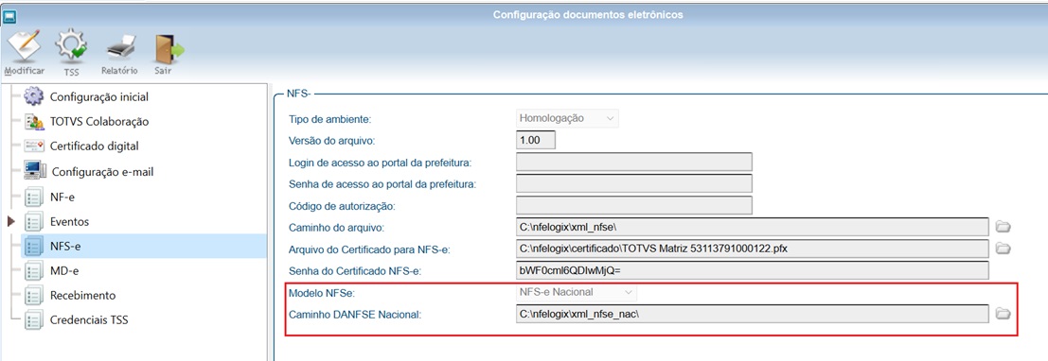Click the Sair label text

163,71
